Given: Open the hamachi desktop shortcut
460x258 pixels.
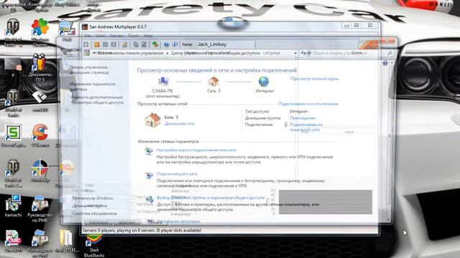Looking at the screenshot, I should (13, 206).
